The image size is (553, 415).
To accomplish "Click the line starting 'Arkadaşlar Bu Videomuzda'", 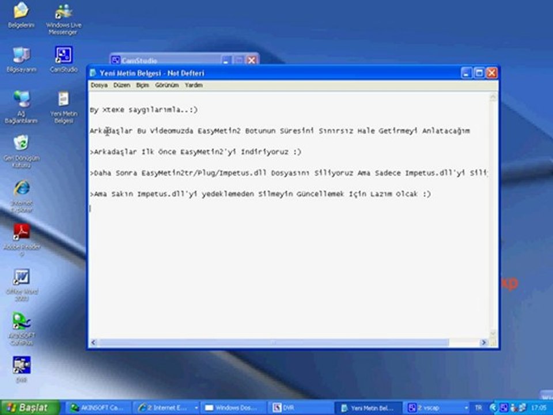I will pos(280,131).
